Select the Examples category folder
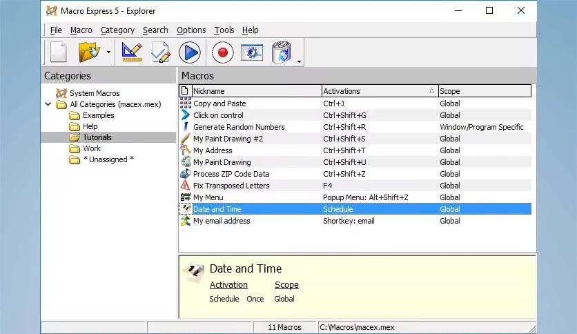577x334 pixels. pos(98,115)
